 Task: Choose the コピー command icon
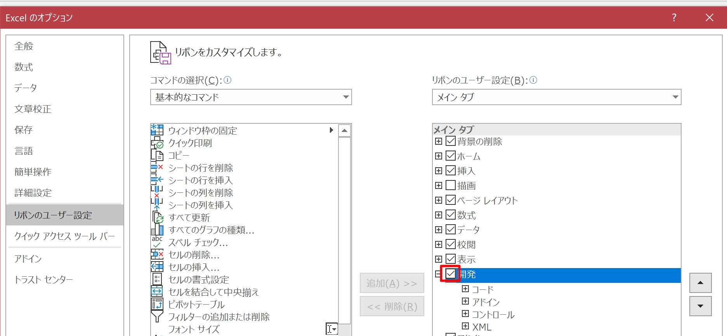click(157, 155)
